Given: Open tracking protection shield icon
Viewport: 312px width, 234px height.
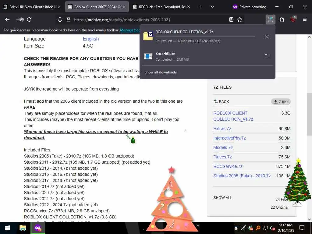Looking at the screenshot, I should pyautogui.click(x=60, y=19).
